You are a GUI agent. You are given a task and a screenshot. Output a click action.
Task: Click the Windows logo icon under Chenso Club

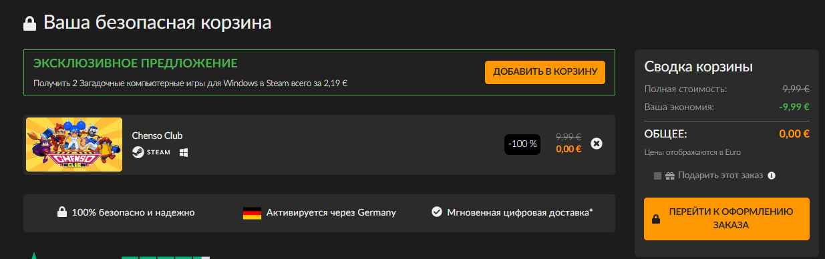tap(184, 152)
